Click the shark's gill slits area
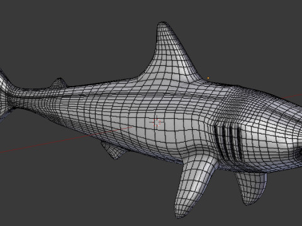This screenshot has height=226, width=302. [x=228, y=143]
